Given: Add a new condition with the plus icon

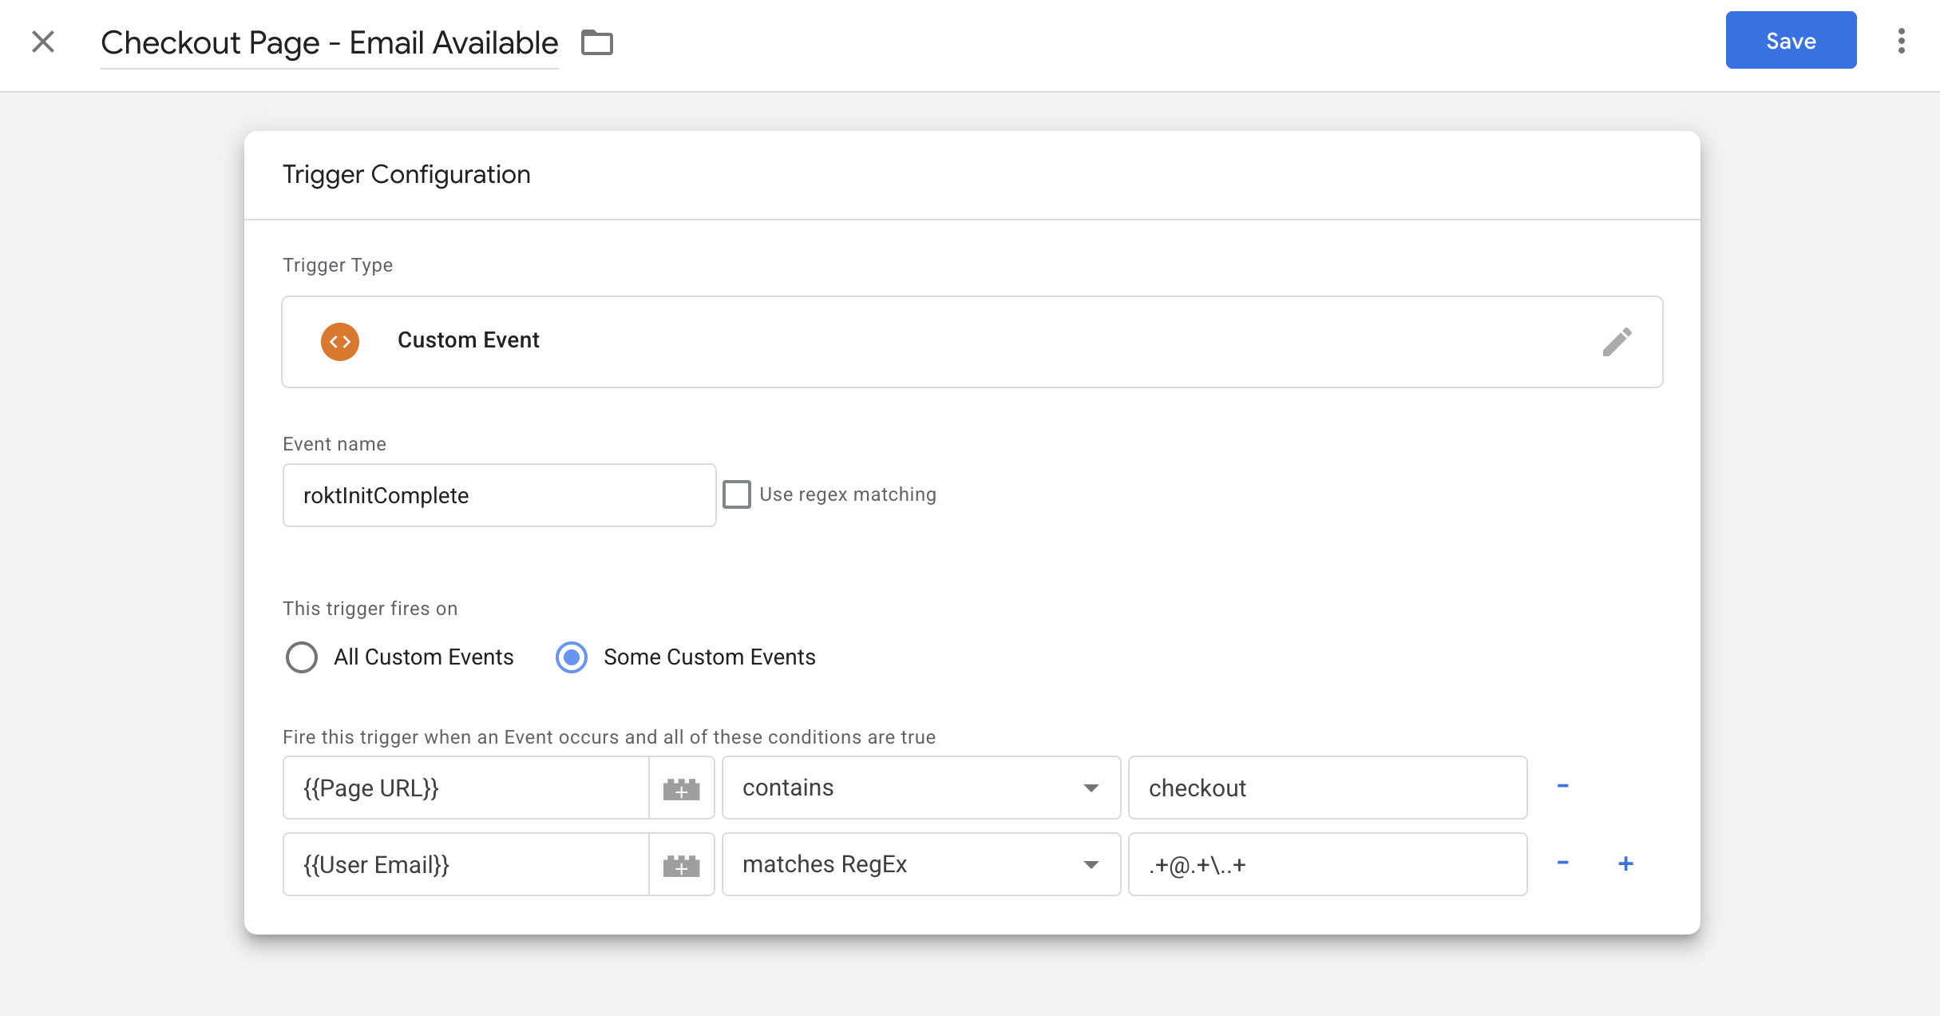Looking at the screenshot, I should (1625, 863).
